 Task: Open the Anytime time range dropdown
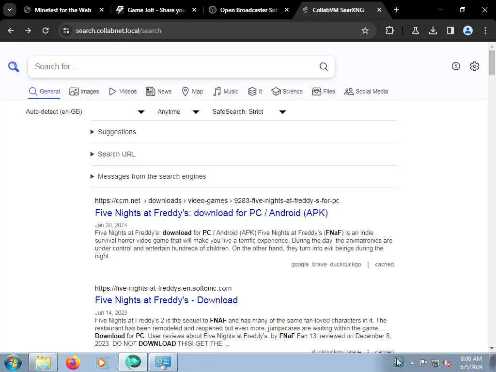[178, 112]
